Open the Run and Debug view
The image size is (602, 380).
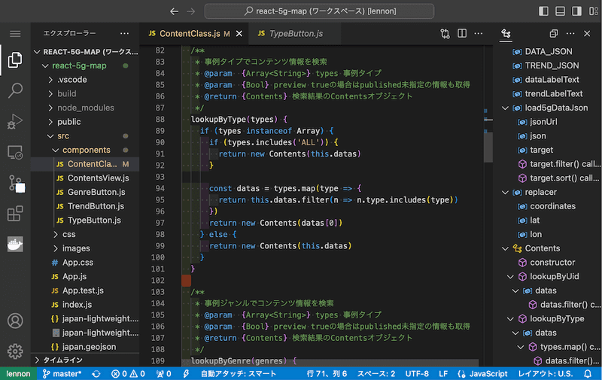tap(15, 121)
